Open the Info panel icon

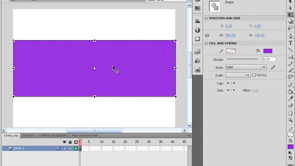[x=197, y=30]
